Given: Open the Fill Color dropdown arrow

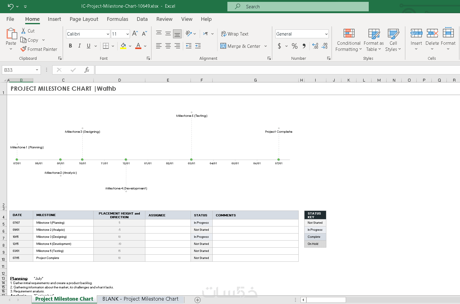Looking at the screenshot, I should click(130, 46).
